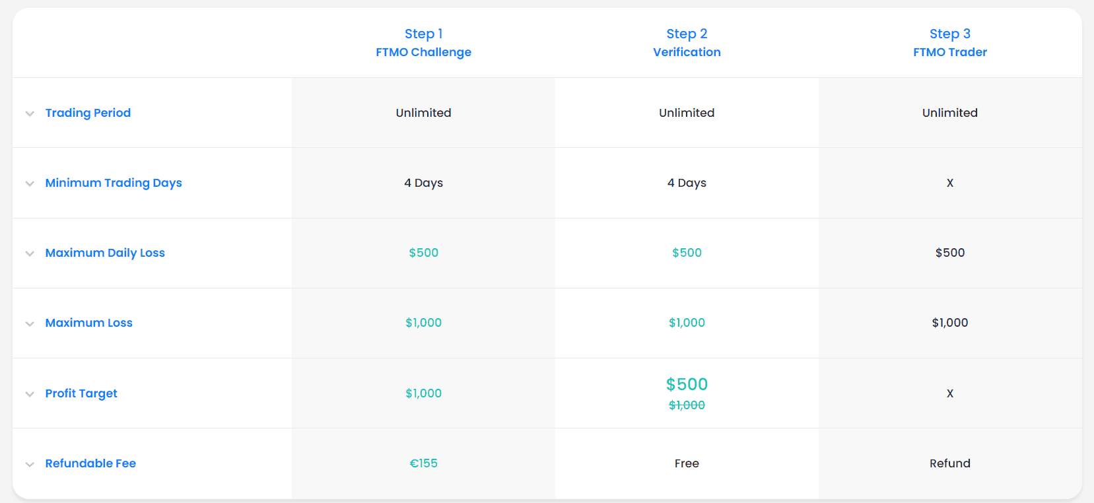The image size is (1094, 503).
Task: Click the Free cell under Verification
Action: (x=687, y=463)
